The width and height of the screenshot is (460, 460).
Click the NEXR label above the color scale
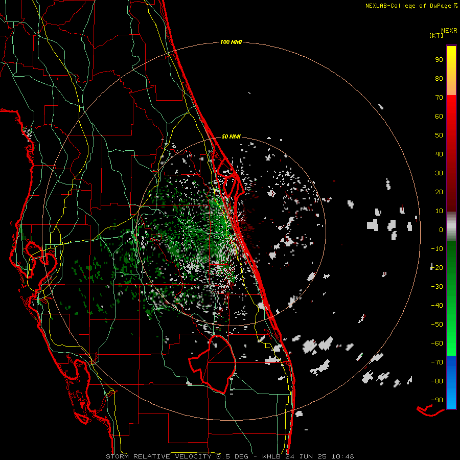click(x=449, y=31)
